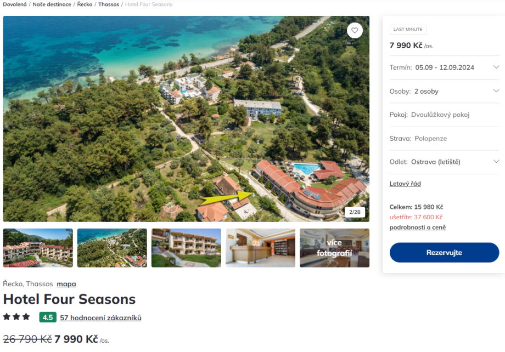Go to Dovolená breadcrumb

[15, 4]
